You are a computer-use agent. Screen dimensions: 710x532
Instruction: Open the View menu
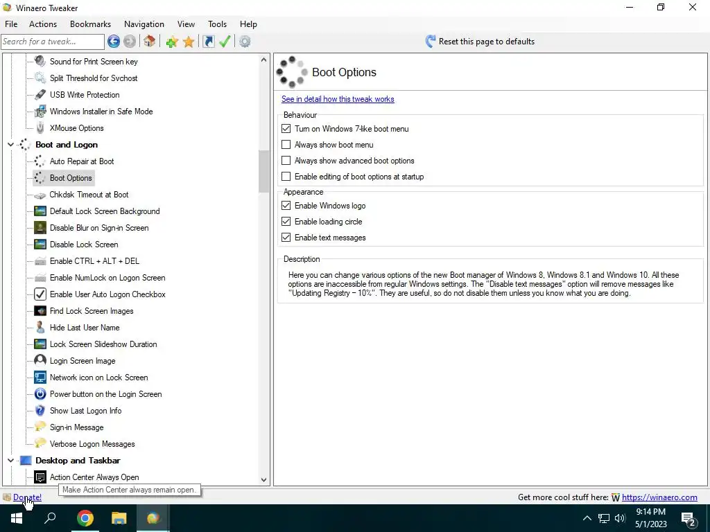pyautogui.click(x=186, y=24)
